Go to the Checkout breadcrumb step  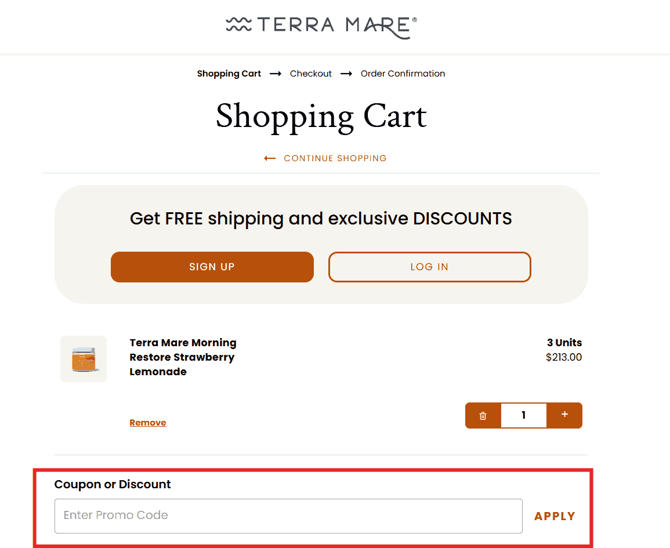click(311, 74)
